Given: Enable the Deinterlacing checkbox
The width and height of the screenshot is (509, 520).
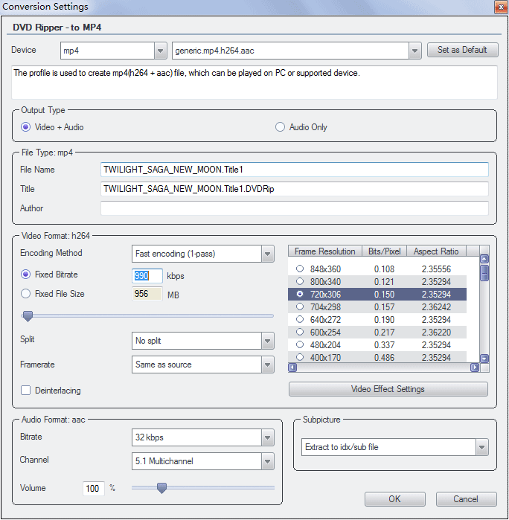Looking at the screenshot, I should pos(25,391).
